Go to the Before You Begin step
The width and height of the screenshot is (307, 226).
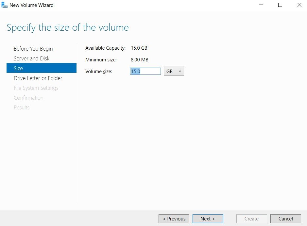pyautogui.click(x=33, y=49)
